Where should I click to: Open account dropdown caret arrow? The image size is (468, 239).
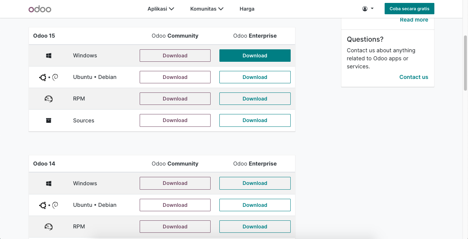(372, 8)
